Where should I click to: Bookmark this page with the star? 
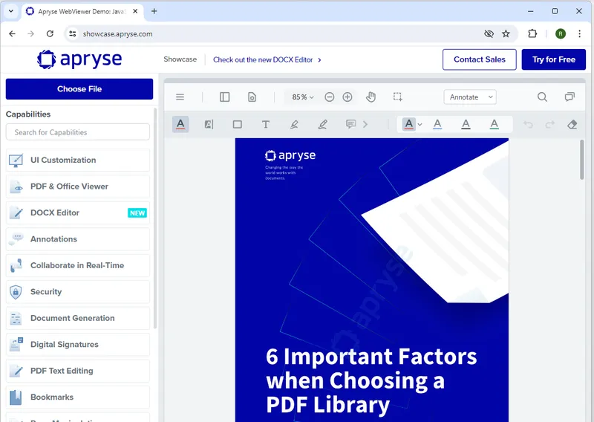pyautogui.click(x=506, y=33)
